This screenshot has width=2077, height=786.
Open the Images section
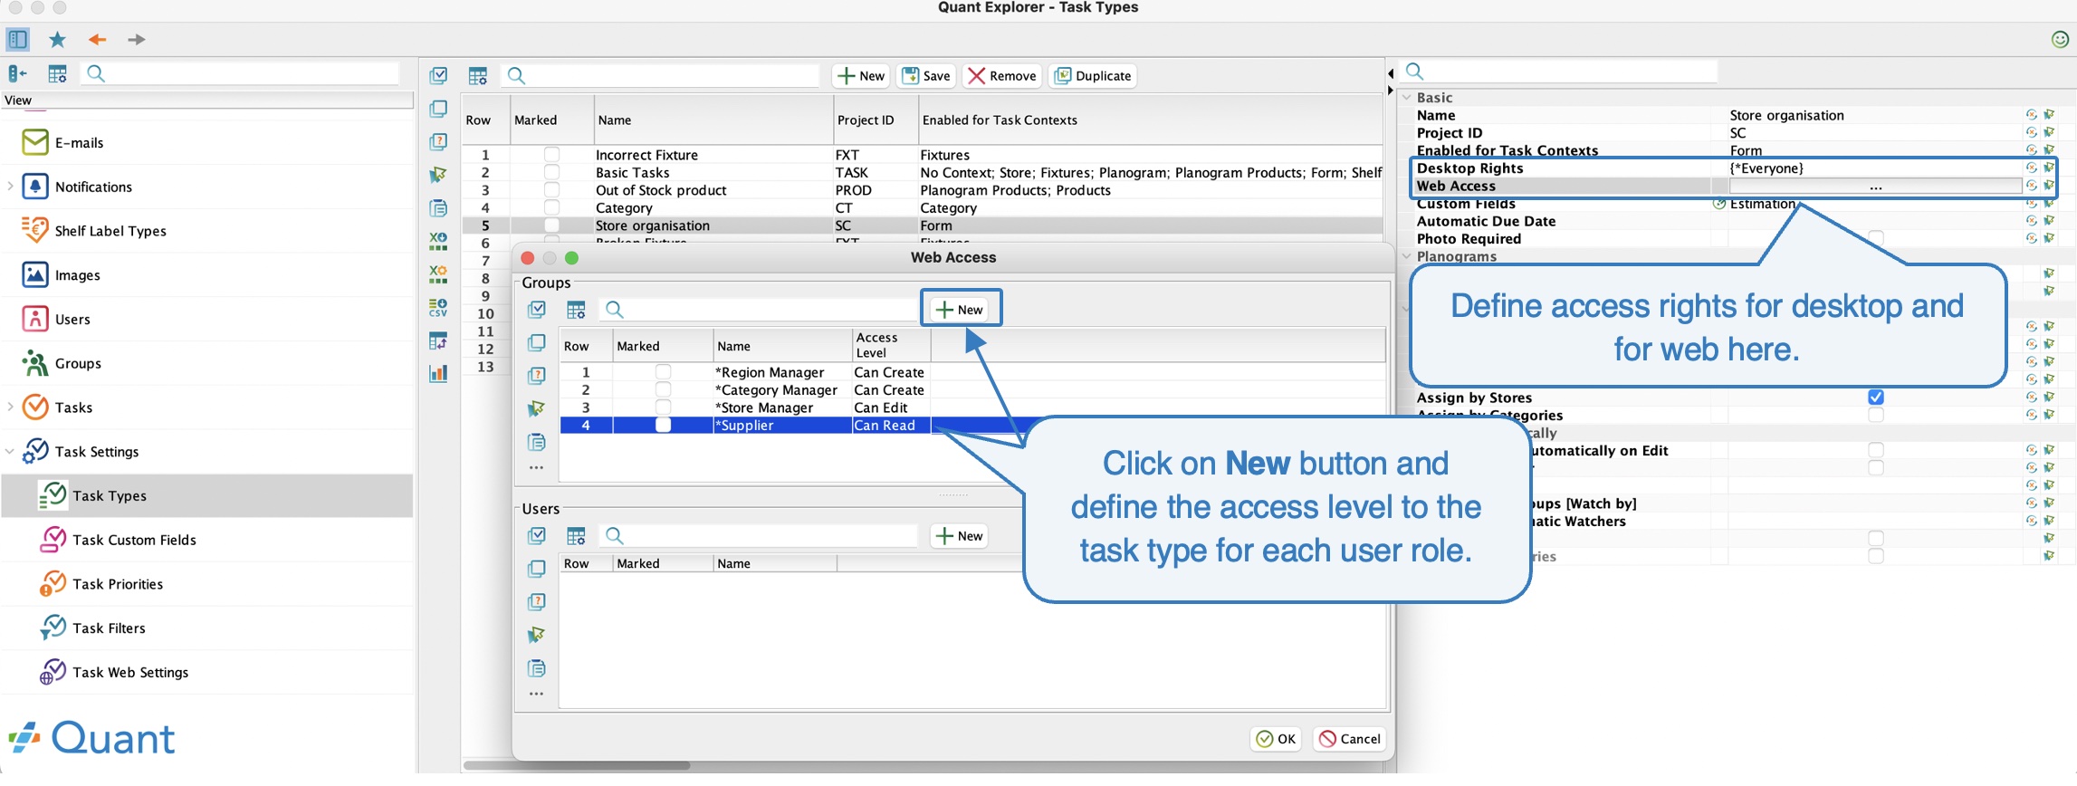coord(77,275)
